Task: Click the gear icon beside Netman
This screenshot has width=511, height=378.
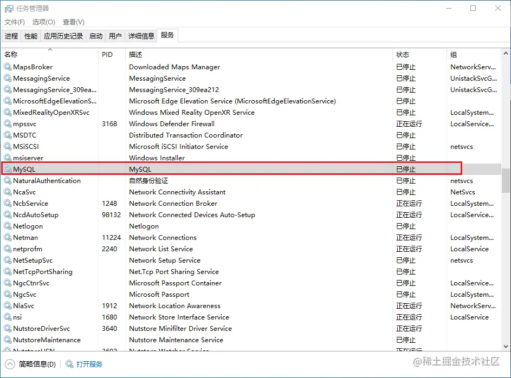Action: tap(8, 237)
